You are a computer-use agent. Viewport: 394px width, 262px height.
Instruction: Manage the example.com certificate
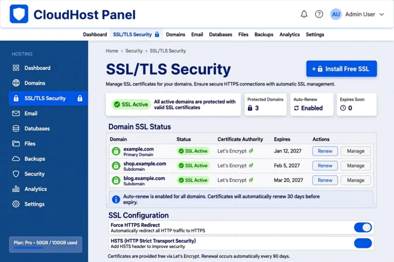(x=356, y=151)
